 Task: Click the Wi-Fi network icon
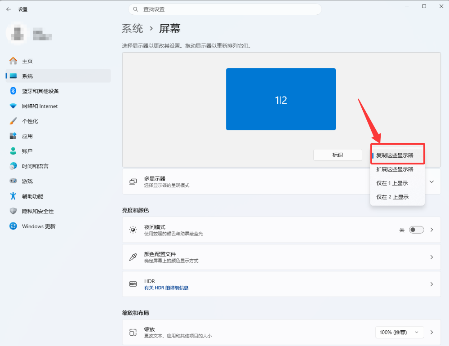click(x=13, y=106)
